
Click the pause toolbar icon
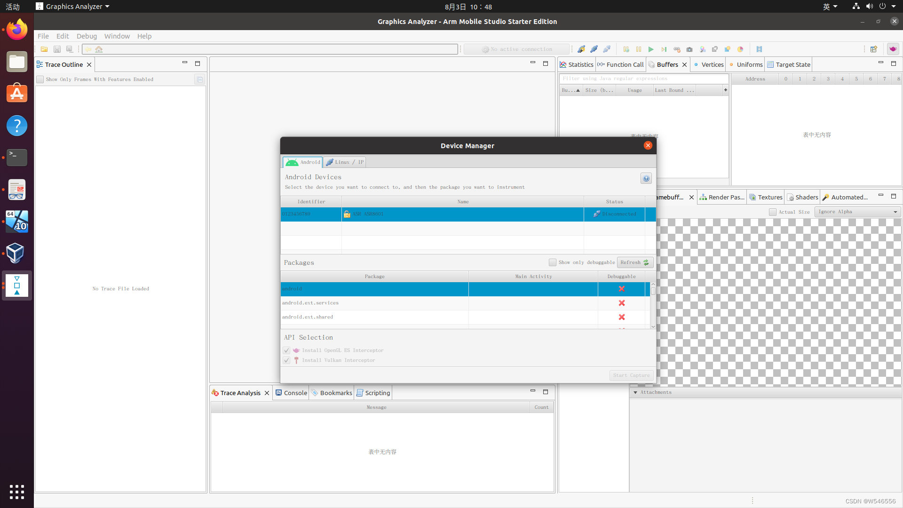[x=638, y=49]
